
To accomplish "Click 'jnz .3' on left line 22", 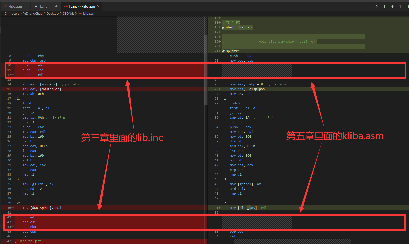I will (28, 122).
